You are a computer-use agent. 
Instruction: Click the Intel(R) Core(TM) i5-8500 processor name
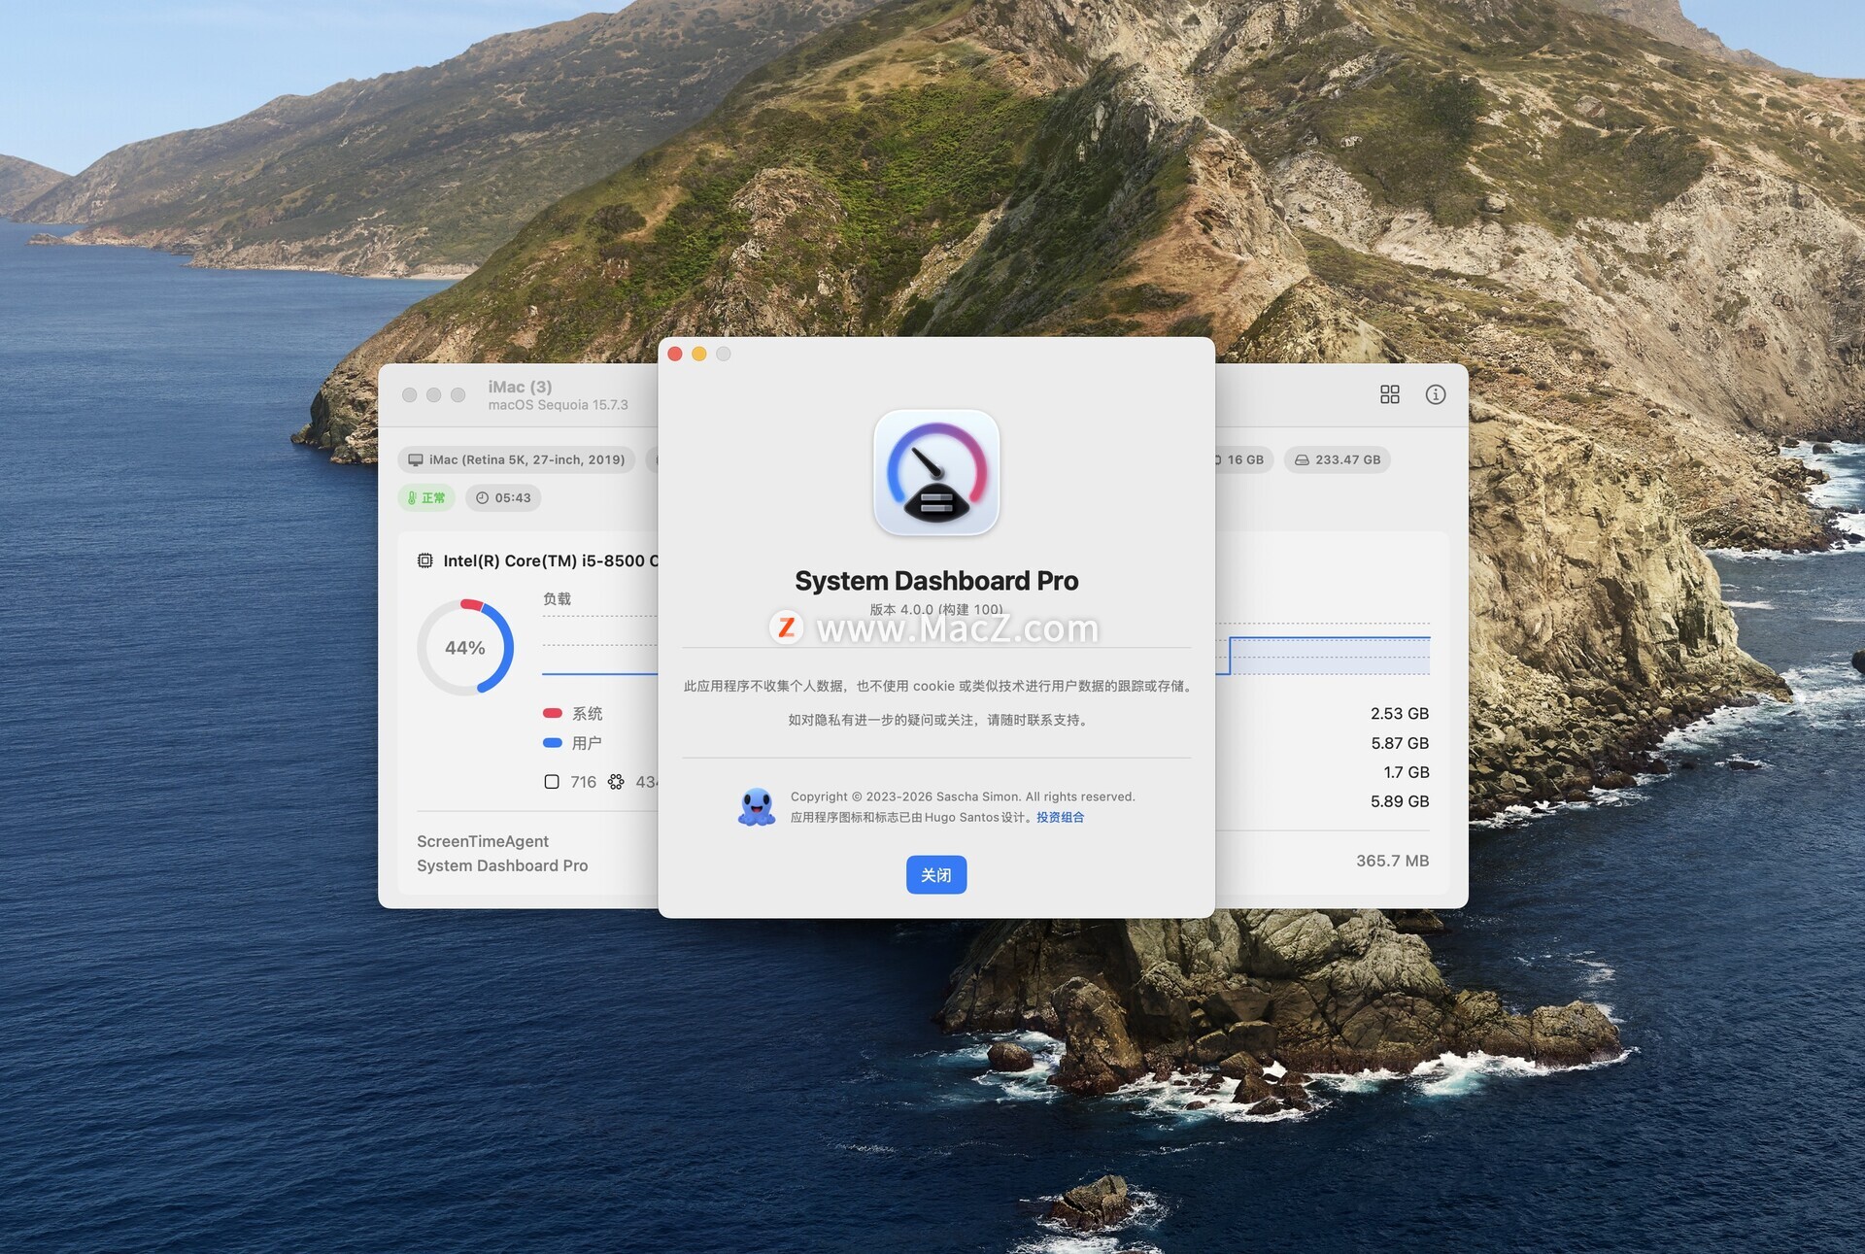click(551, 560)
